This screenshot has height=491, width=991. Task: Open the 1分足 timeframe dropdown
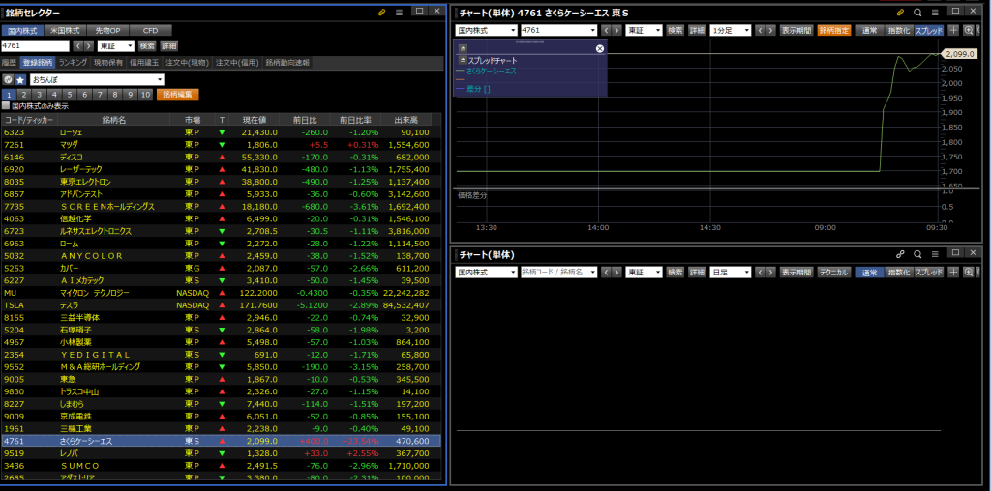(731, 30)
